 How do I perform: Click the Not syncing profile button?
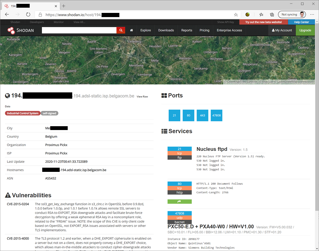292,14
